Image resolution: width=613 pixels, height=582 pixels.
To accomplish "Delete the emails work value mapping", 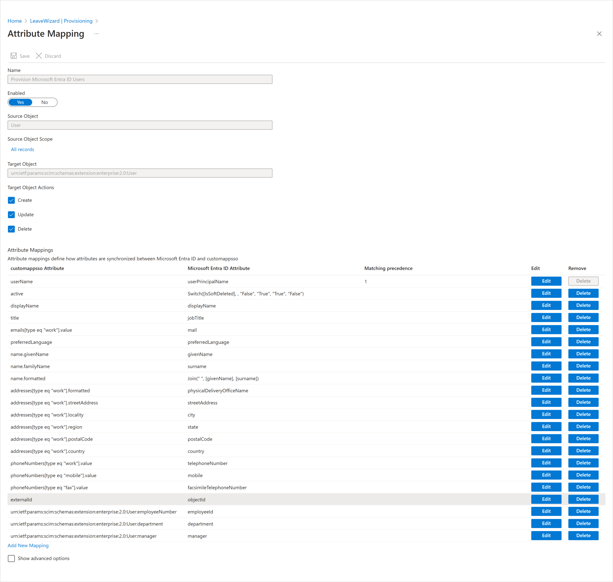I will tap(583, 329).
